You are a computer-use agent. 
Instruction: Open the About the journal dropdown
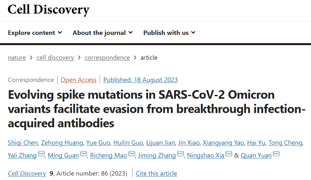pos(102,33)
